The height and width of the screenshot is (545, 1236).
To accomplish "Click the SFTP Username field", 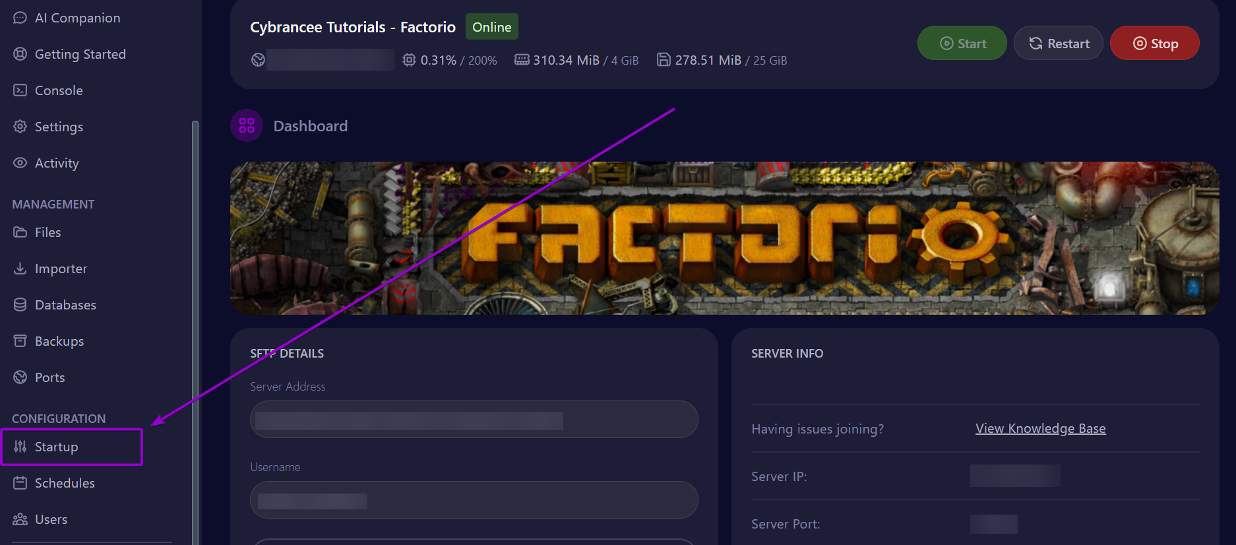I will [474, 500].
